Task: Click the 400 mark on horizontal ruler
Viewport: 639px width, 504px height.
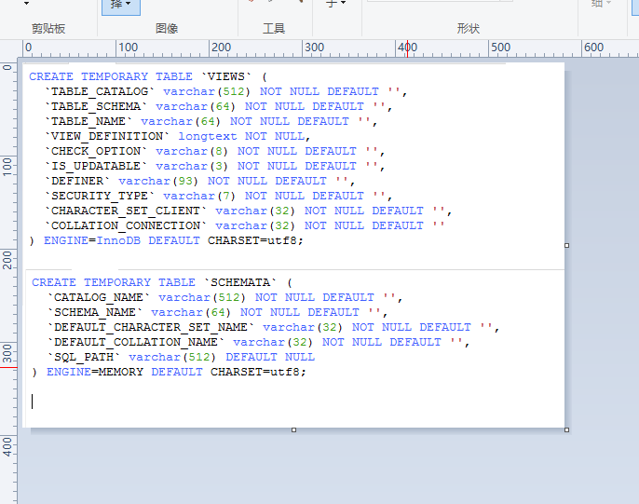Action: (x=407, y=48)
